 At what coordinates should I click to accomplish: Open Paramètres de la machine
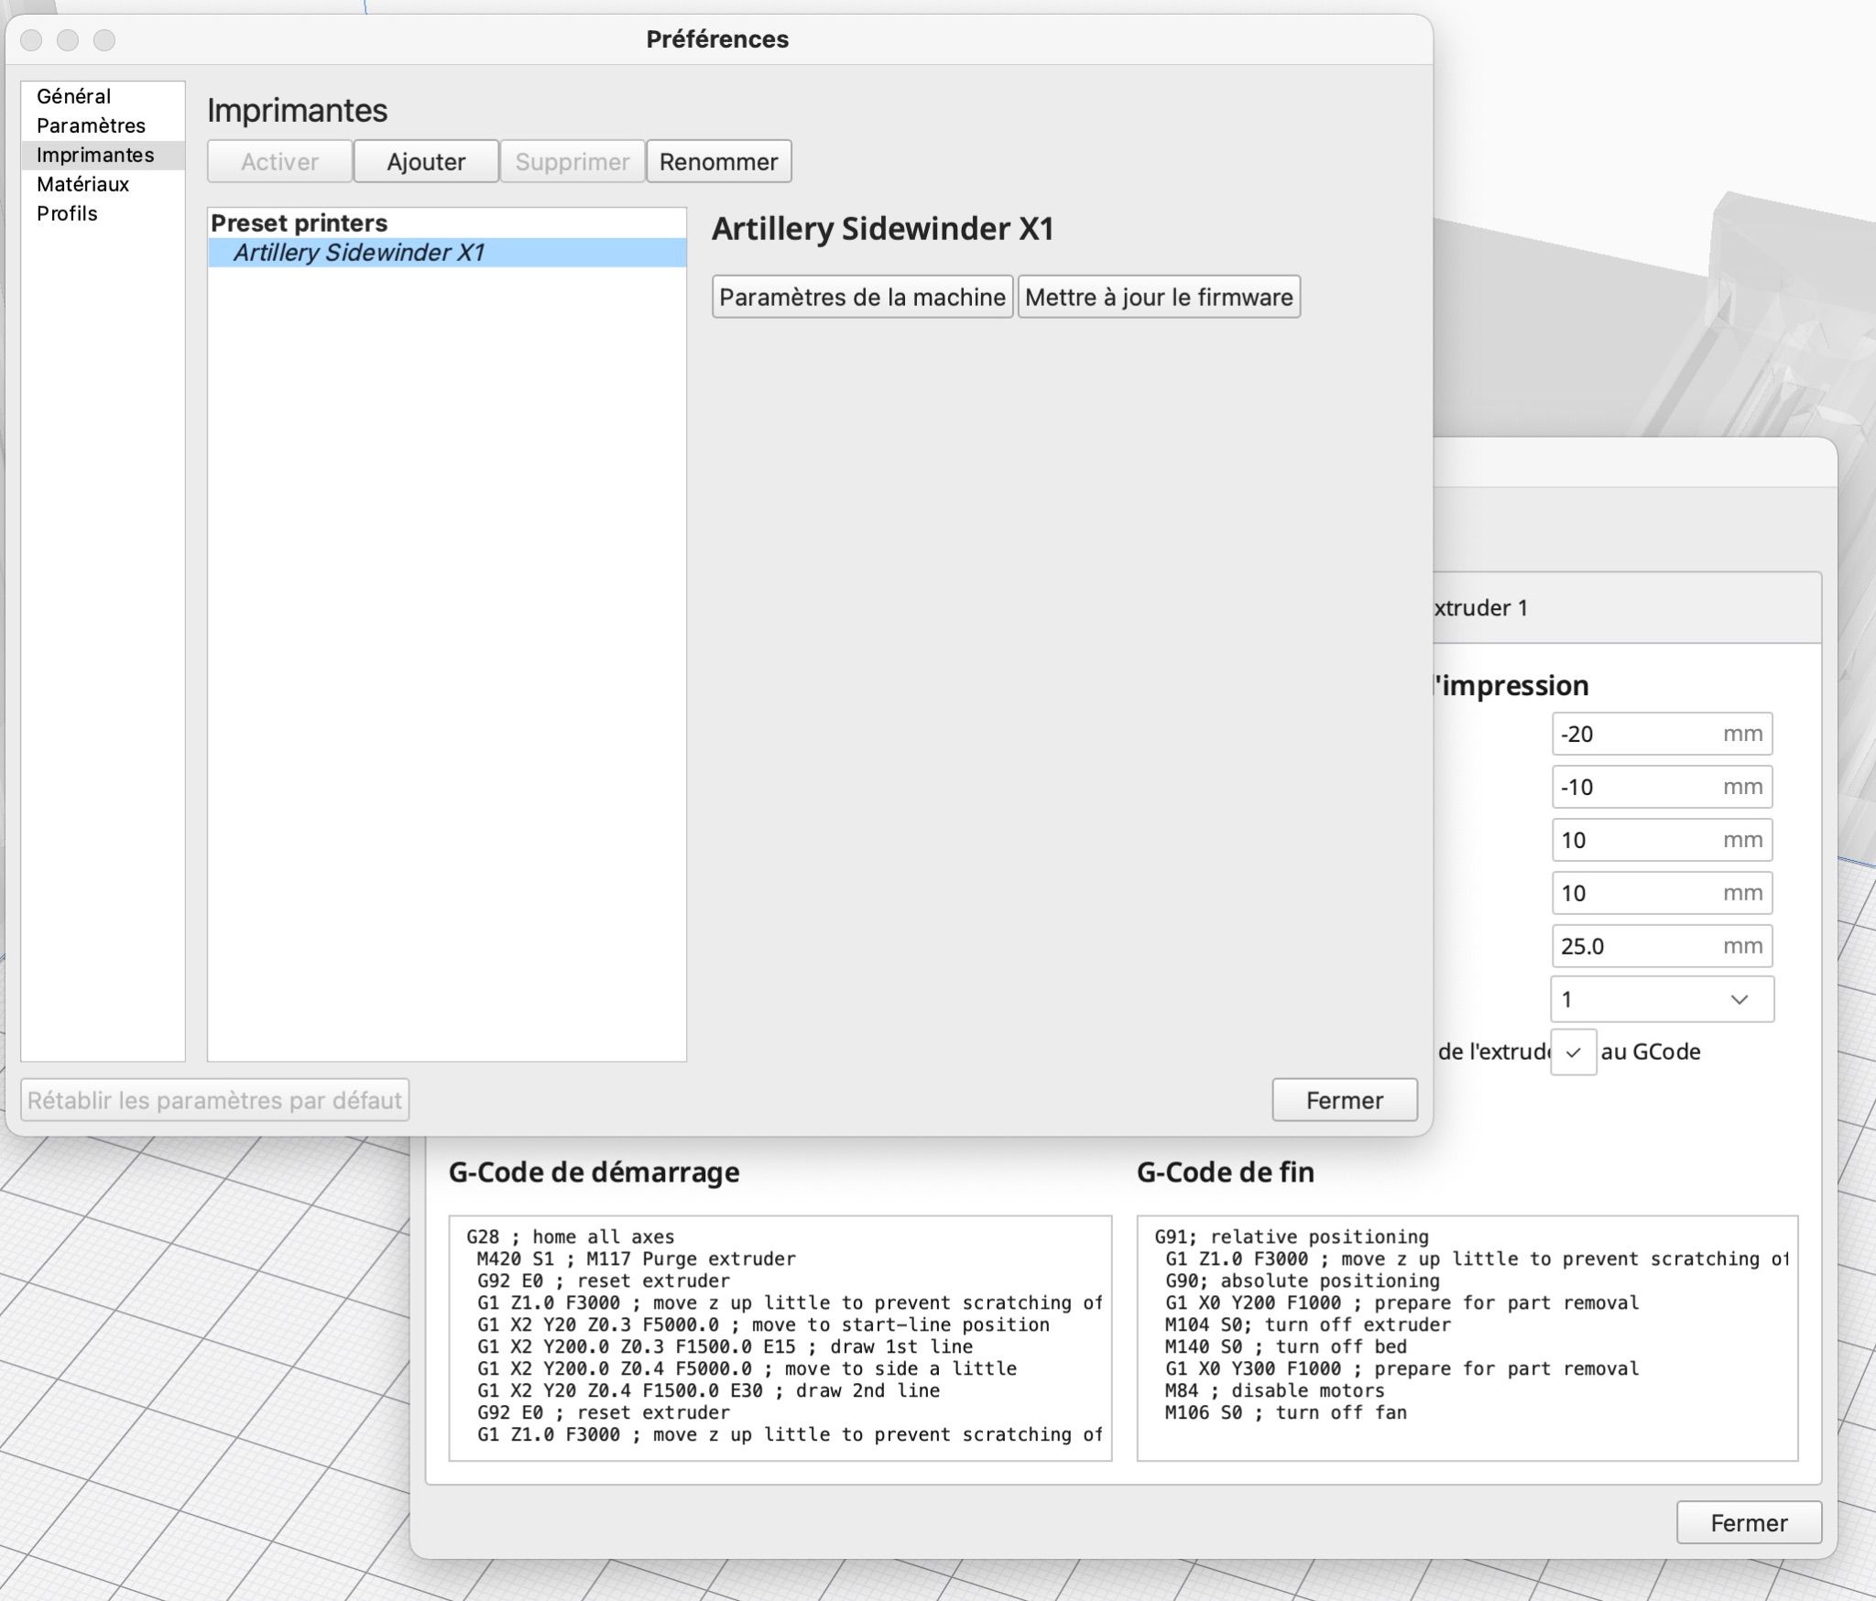pos(862,297)
